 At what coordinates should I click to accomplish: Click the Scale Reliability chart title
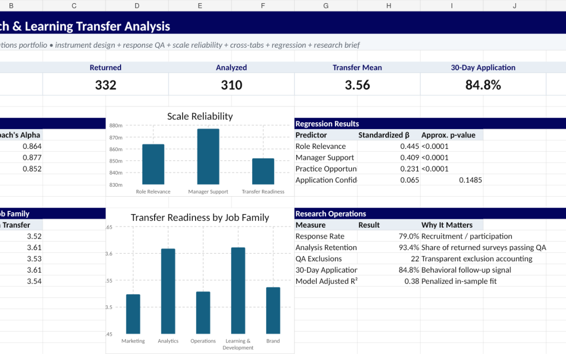click(x=200, y=116)
